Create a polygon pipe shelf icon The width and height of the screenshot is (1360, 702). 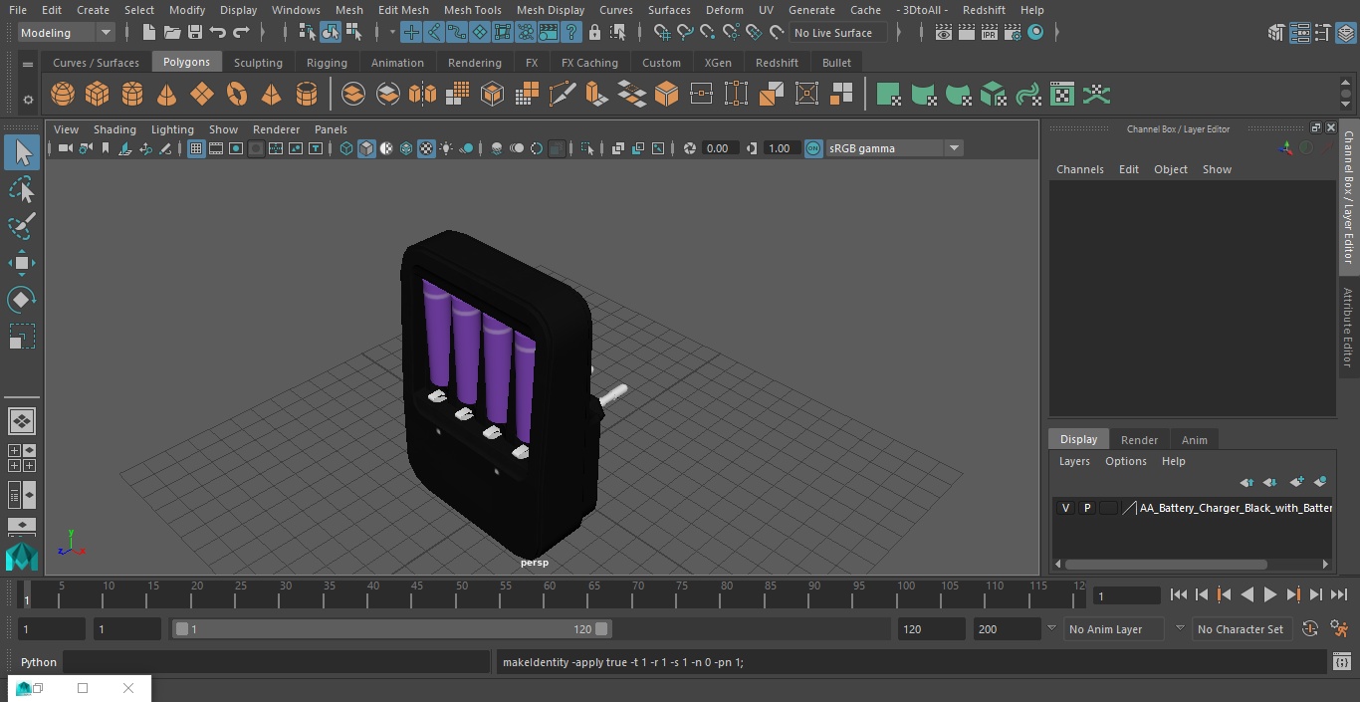point(307,95)
